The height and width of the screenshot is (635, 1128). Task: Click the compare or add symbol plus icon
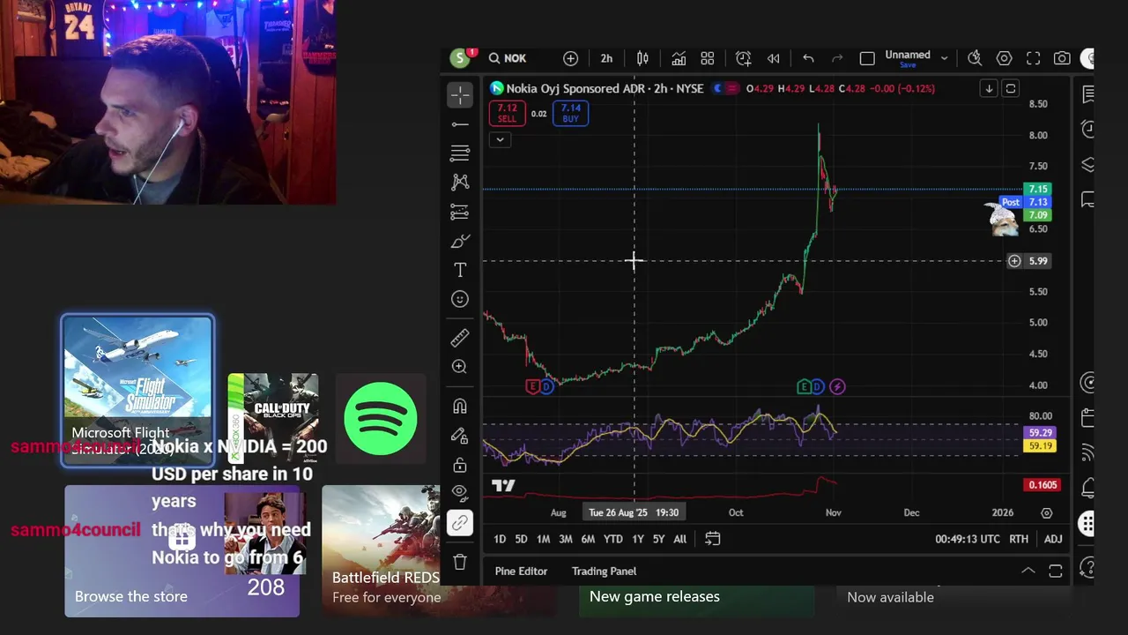click(571, 58)
